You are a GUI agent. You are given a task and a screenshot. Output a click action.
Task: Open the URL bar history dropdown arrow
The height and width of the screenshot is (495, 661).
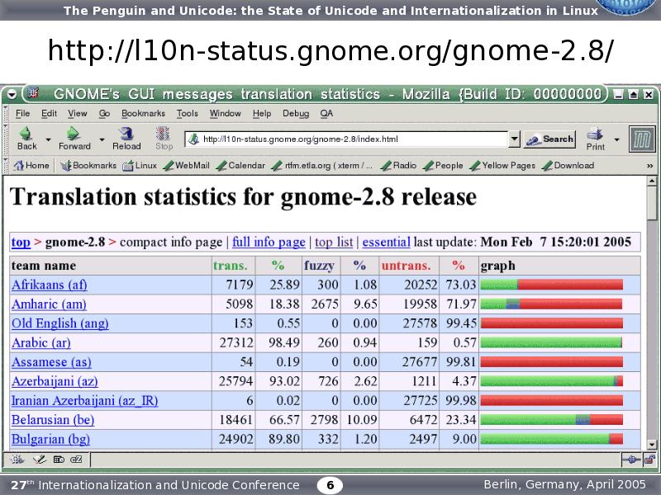(514, 139)
